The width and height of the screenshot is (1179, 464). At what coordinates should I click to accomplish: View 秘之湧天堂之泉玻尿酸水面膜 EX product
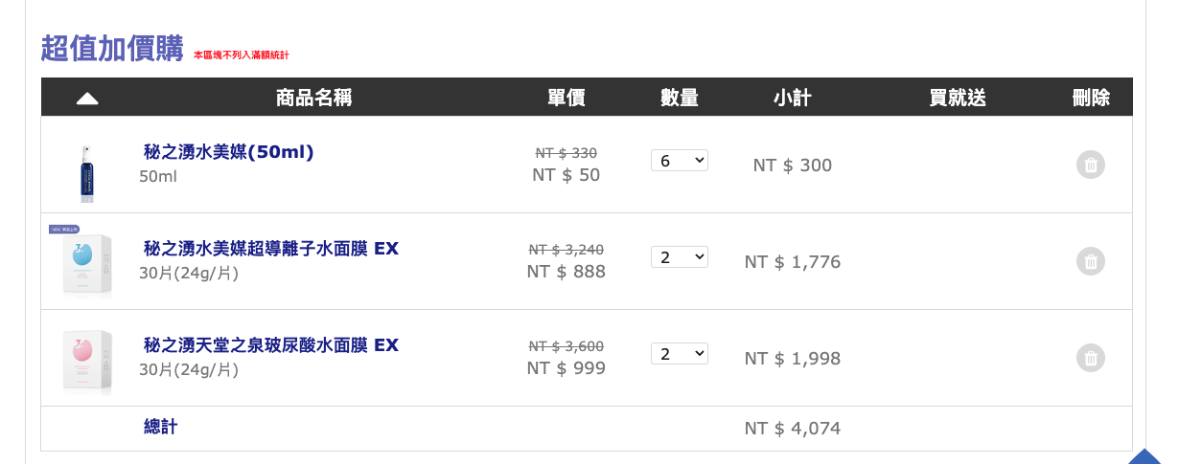[271, 345]
